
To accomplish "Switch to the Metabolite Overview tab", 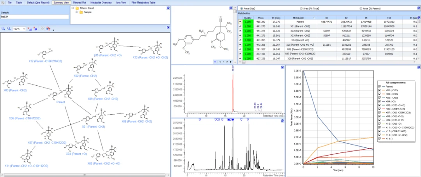I will pyautogui.click(x=101, y=3).
